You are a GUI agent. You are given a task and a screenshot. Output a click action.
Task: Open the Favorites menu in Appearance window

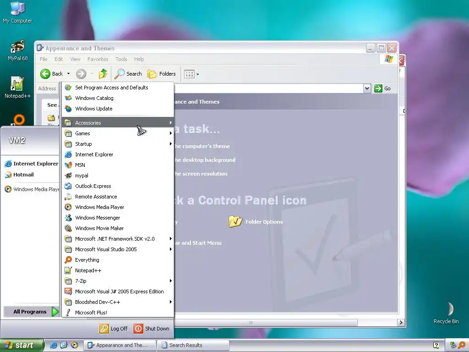coord(98,59)
